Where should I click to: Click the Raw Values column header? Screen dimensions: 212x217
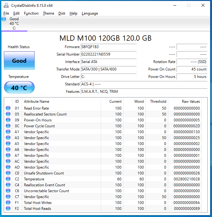[x=185, y=102]
